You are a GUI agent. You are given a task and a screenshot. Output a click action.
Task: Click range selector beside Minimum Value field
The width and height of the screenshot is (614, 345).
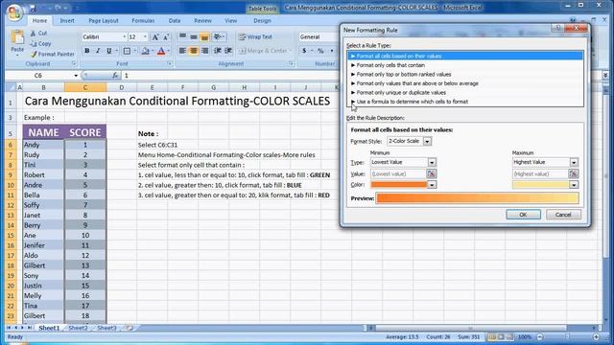tap(431, 174)
